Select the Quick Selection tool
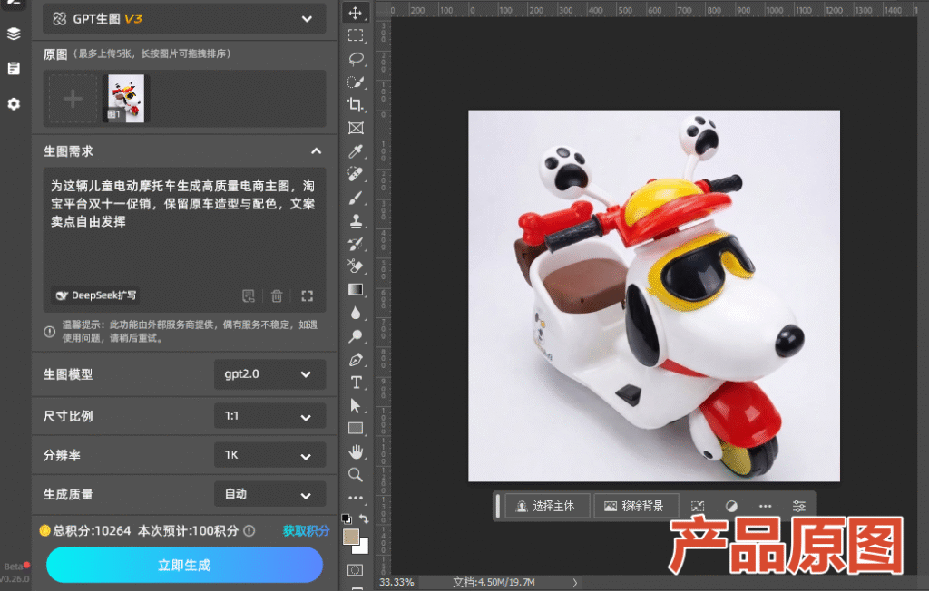Image resolution: width=929 pixels, height=591 pixels. (356, 82)
